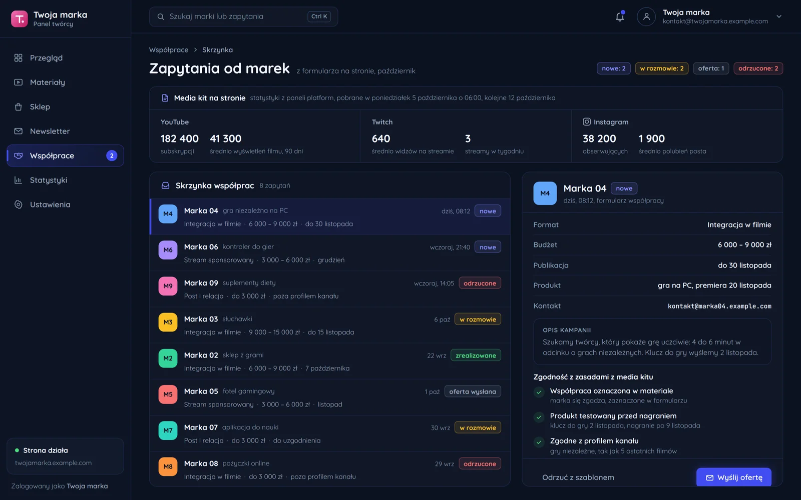Viewport: 801px width, 500px height.
Task: Filter by 'oferta: 1' chip
Action: (711, 68)
